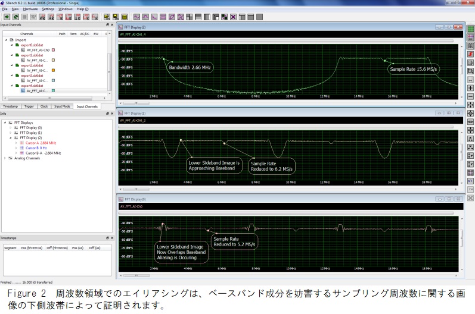
Task: Open a new digital display from the toolbar
Action: (145, 17)
